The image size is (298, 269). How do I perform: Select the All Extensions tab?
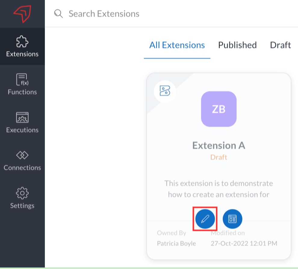(177, 45)
